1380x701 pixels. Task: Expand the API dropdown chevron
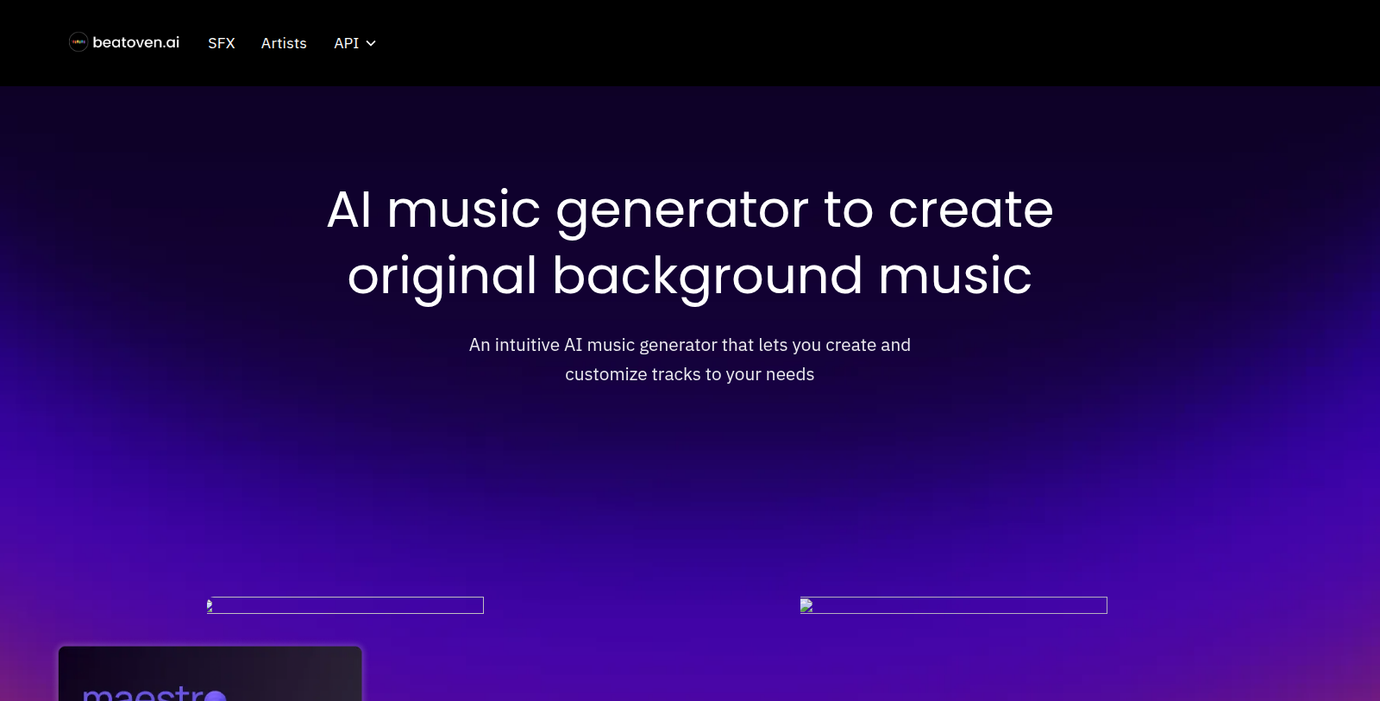371,43
